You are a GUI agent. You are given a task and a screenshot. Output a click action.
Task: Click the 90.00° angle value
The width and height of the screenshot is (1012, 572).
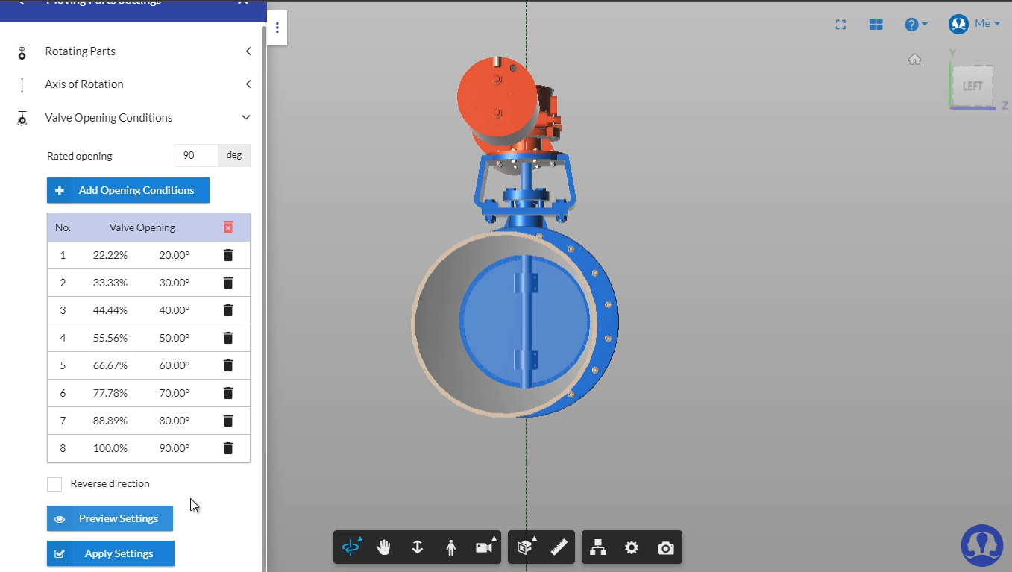tap(175, 448)
